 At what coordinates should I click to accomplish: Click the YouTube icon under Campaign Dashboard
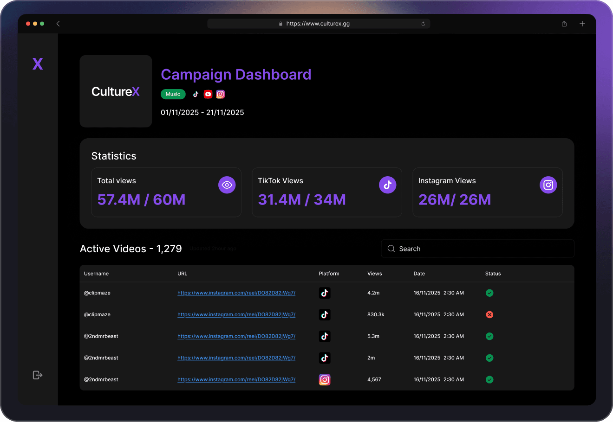(208, 94)
